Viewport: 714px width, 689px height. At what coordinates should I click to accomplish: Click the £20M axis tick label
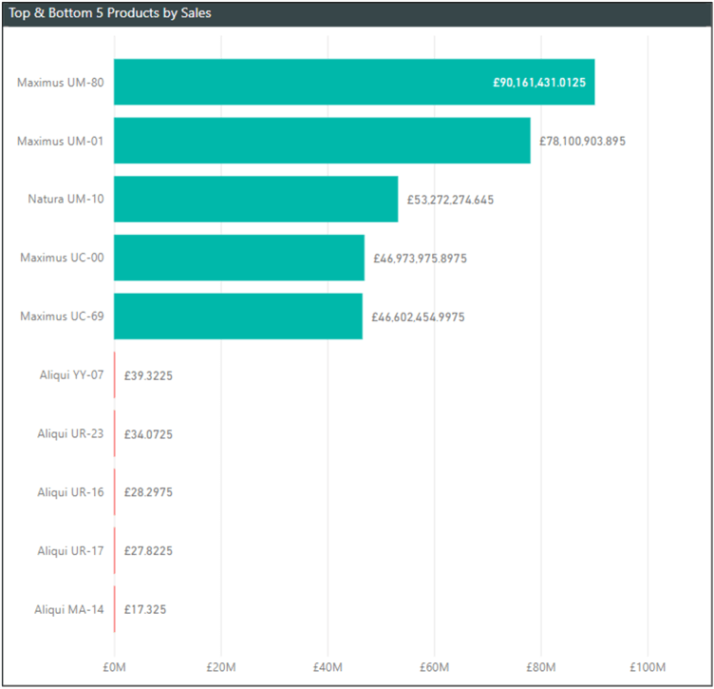221,667
